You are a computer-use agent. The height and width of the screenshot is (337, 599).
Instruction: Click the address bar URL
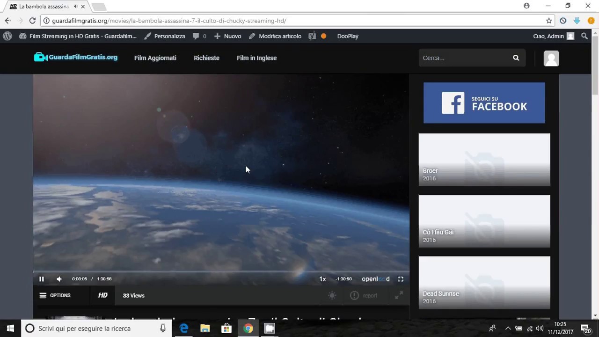(169, 21)
